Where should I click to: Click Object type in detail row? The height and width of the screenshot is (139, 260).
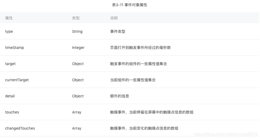[x=78, y=96]
